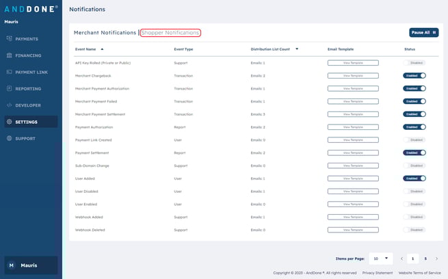View Template for Merchant Payment Failed

pos(353,101)
